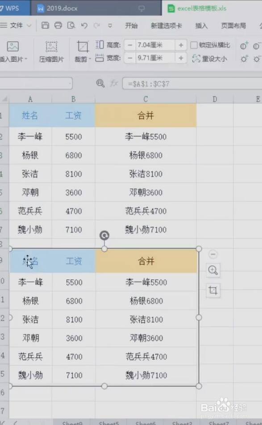Image resolution: width=262 pixels, height=425 pixels.
Task: Click the floating crop icon beside picture
Action: [x=213, y=290]
